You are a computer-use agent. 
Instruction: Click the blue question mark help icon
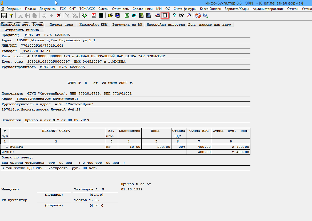tap(174, 15)
